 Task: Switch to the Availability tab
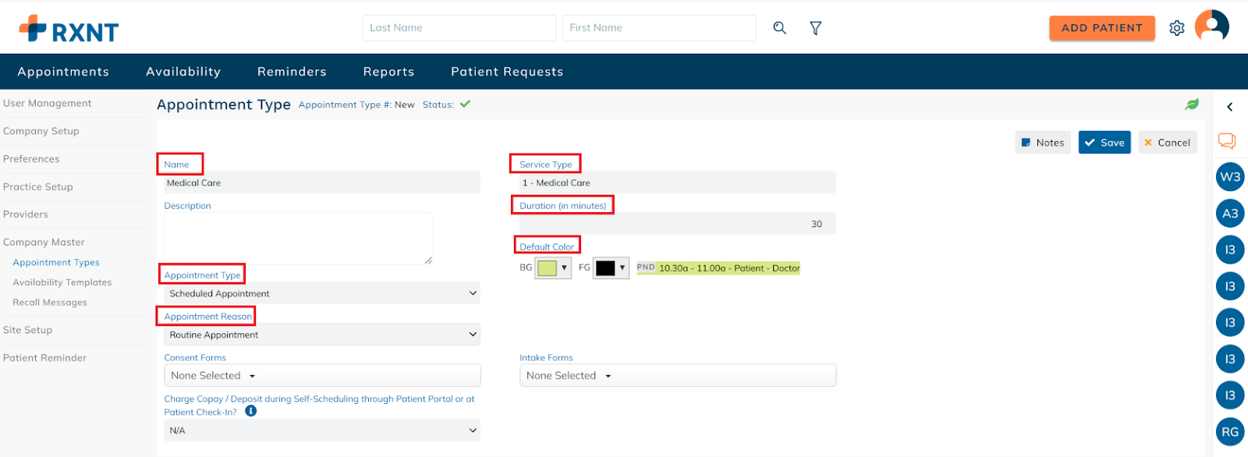(183, 72)
